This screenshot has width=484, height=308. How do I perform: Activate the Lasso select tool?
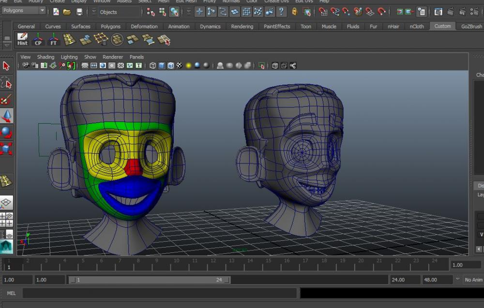point(6,83)
